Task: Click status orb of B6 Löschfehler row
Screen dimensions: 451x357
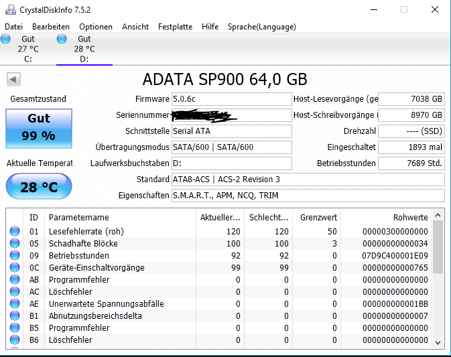Action: tap(15, 340)
